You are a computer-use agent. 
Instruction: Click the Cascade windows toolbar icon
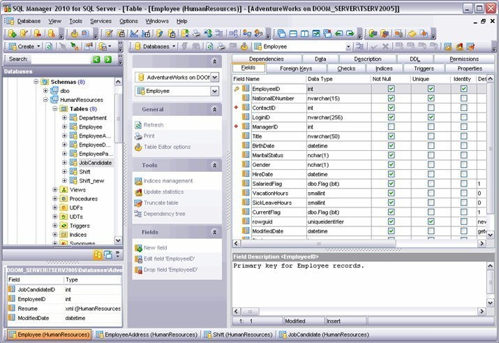click(281, 34)
